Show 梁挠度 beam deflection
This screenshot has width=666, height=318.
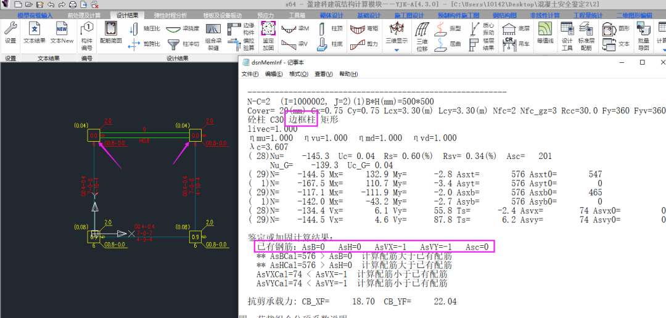coord(183,30)
